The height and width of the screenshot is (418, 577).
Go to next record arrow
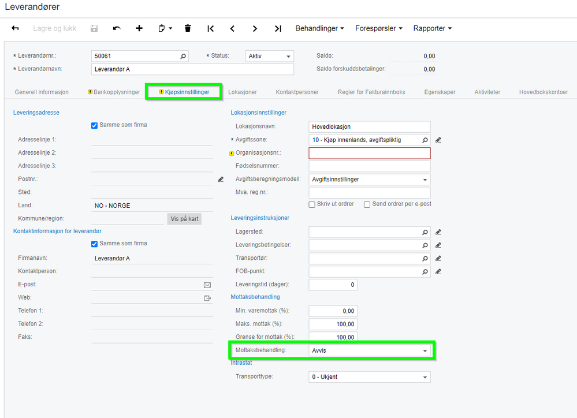(x=255, y=28)
